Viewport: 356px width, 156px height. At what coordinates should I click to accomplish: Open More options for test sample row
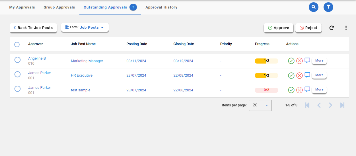point(319,90)
